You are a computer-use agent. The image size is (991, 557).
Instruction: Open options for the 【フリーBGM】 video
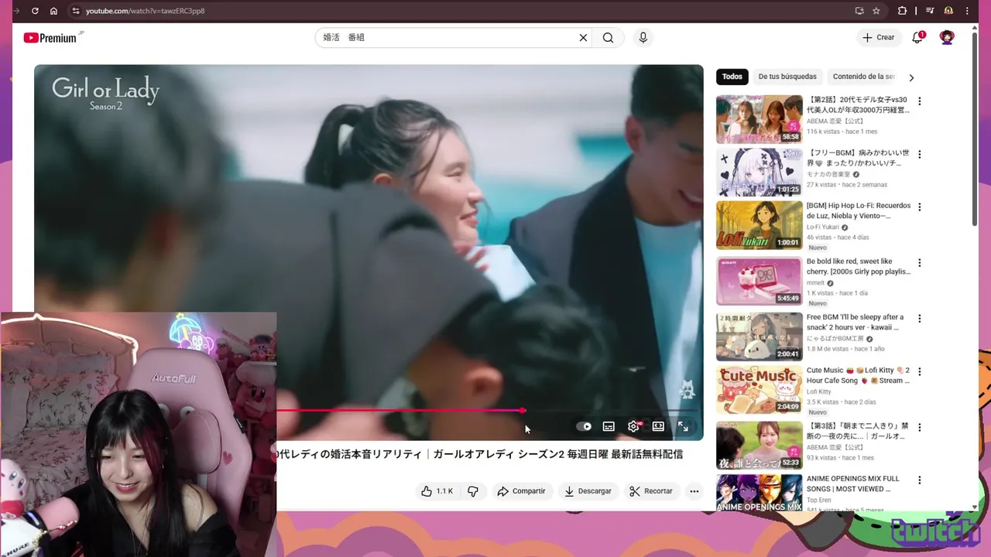(x=920, y=154)
